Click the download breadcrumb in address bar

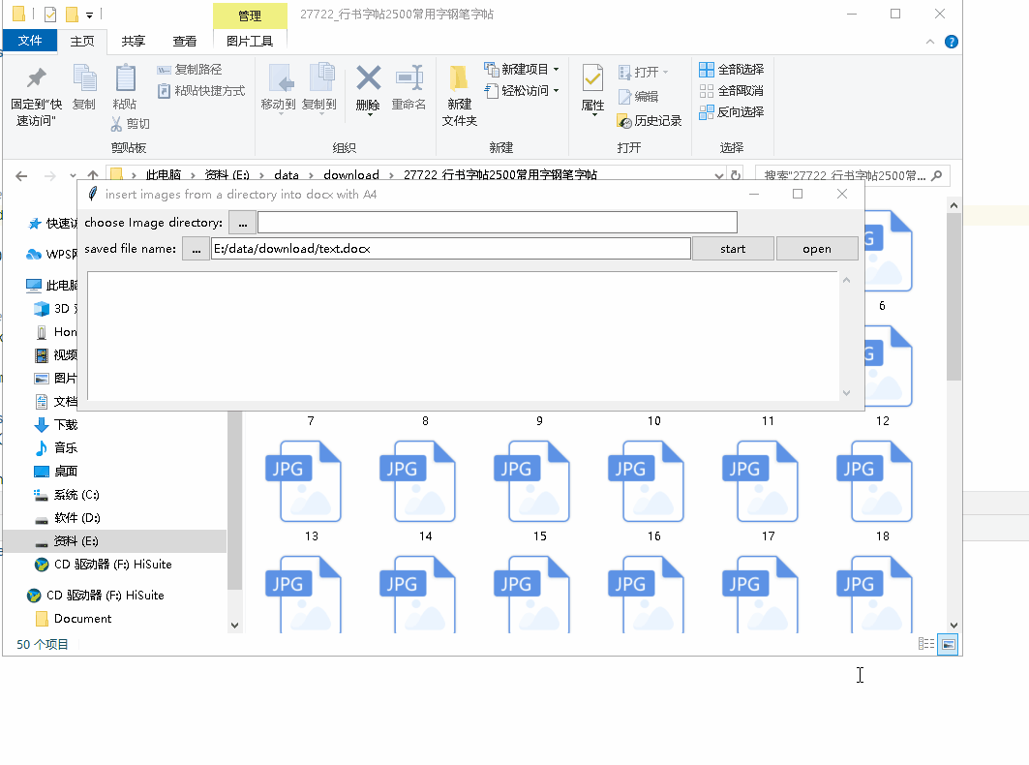(x=351, y=175)
